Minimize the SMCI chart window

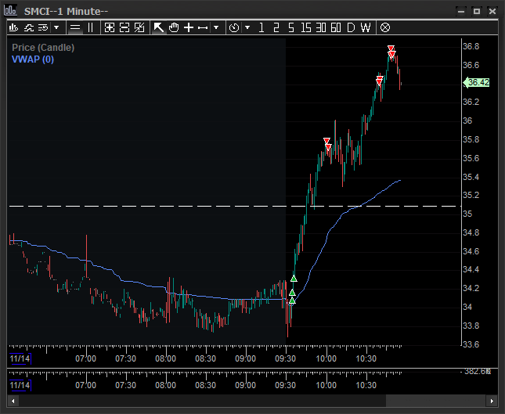pyautogui.click(x=461, y=12)
